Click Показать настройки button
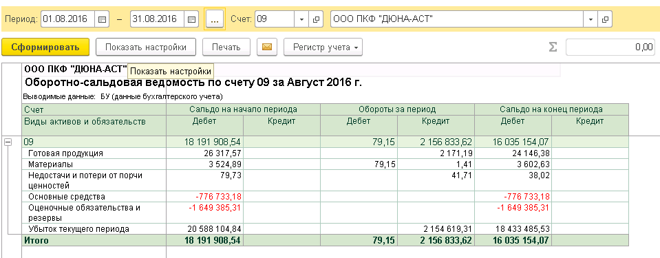Image resolution: width=660 pixels, height=258 pixels. pyautogui.click(x=146, y=47)
